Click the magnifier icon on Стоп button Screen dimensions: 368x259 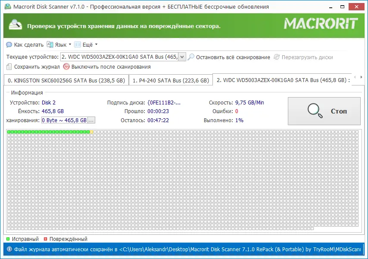[315, 111]
